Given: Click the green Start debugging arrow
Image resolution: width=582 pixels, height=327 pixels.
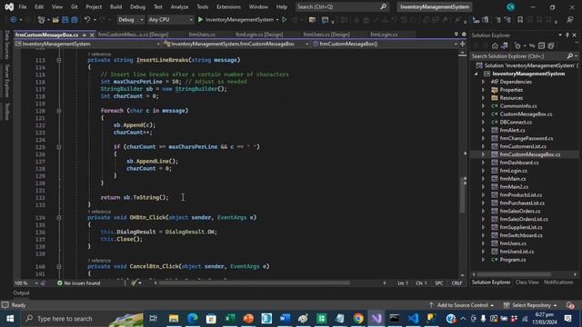Looking at the screenshot, I should click(x=200, y=20).
